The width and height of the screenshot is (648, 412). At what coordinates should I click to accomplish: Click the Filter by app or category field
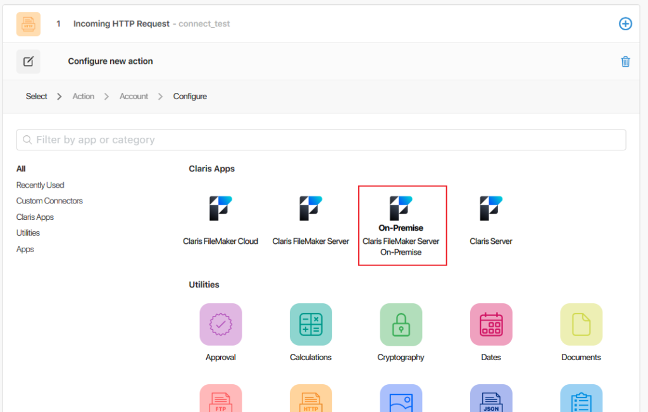[321, 140]
